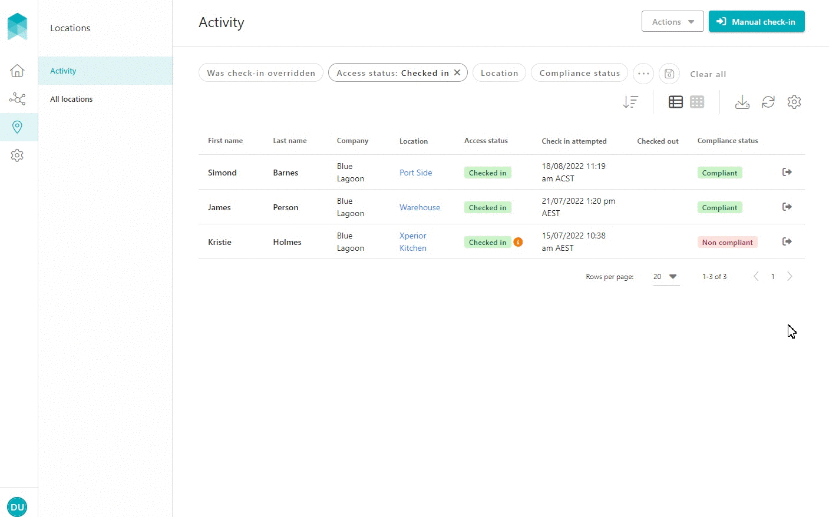Screen dimensions: 829x517
Task: Open the Port Side location link
Action: pyautogui.click(x=415, y=173)
